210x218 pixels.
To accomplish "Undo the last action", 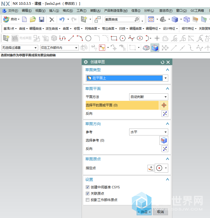I will point(62,19).
